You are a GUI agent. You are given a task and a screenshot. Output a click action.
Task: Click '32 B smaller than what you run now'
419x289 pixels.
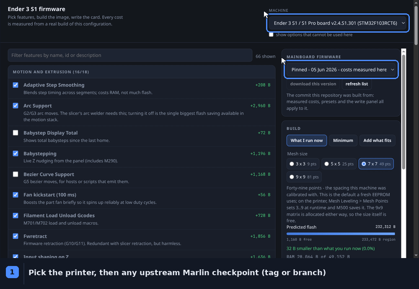331,248
